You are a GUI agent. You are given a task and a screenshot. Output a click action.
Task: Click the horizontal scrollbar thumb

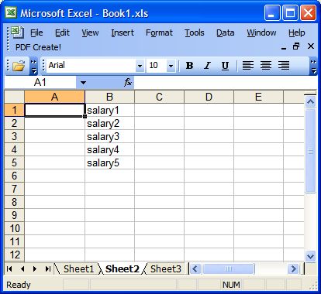point(229,269)
